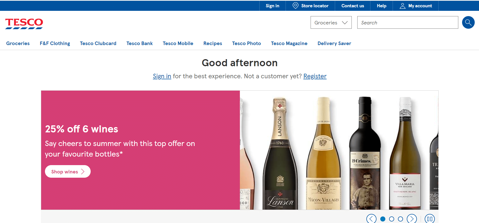This screenshot has height=223, width=479.
Task: Open Delivery Saver menu item
Action: [334, 43]
